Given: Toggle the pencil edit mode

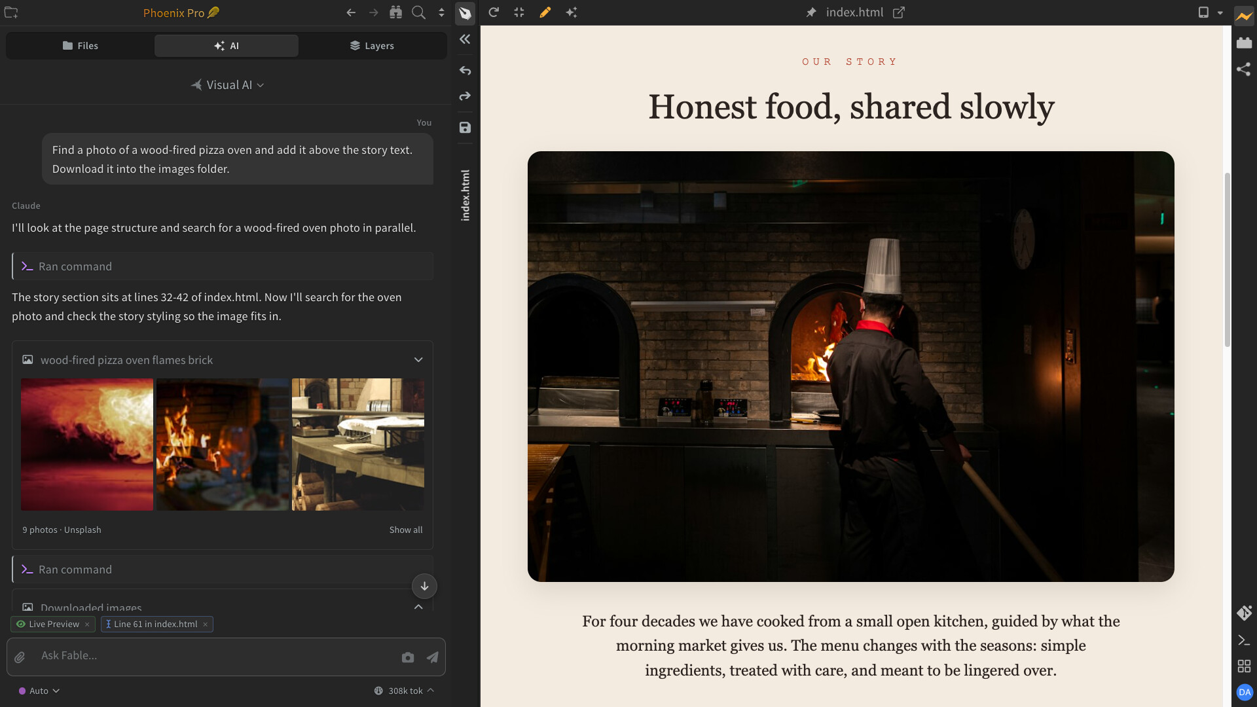Looking at the screenshot, I should [545, 12].
